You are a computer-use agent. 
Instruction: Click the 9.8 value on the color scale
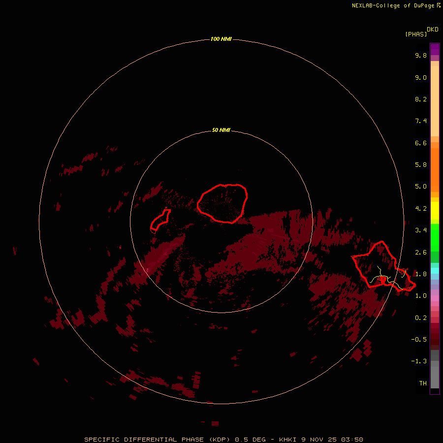[421, 55]
